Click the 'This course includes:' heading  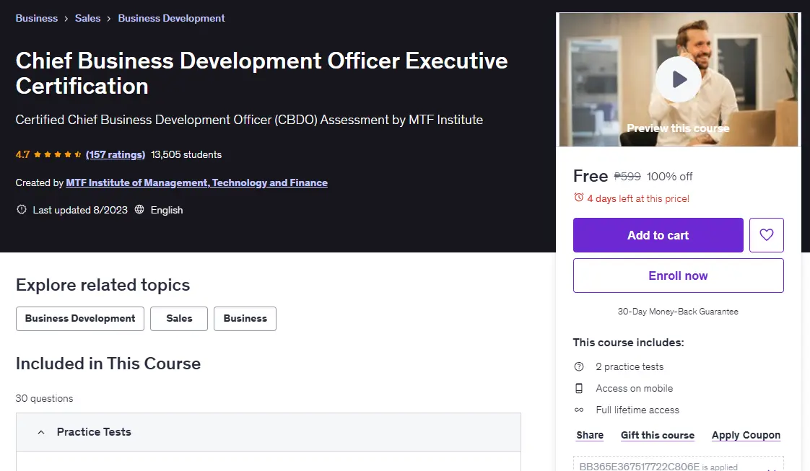point(628,343)
